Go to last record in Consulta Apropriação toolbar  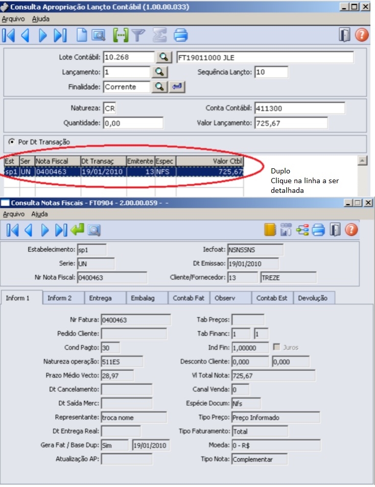point(60,35)
